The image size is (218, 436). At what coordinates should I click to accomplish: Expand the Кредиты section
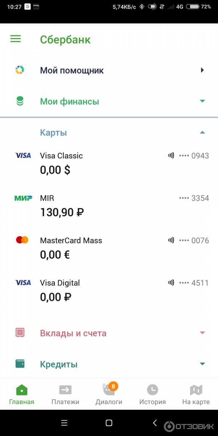pyautogui.click(x=202, y=364)
